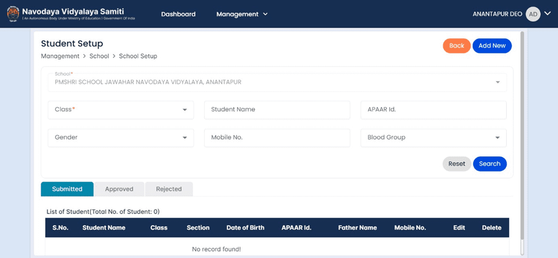Open the Gender dropdown
The width and height of the screenshot is (558, 258).
coord(121,138)
